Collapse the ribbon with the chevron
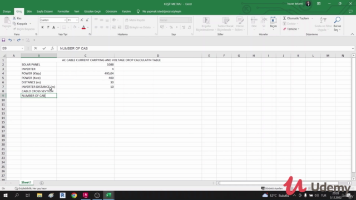Image resolution: width=356 pixels, height=200 pixels. [x=352, y=34]
